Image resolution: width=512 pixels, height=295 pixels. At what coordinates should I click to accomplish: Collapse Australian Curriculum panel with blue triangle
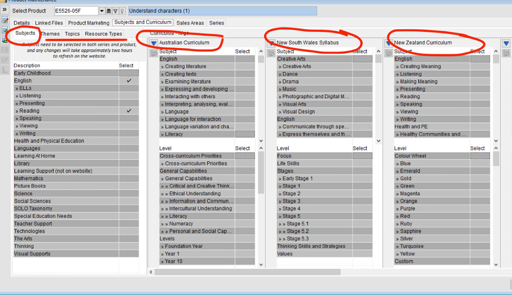153,43
